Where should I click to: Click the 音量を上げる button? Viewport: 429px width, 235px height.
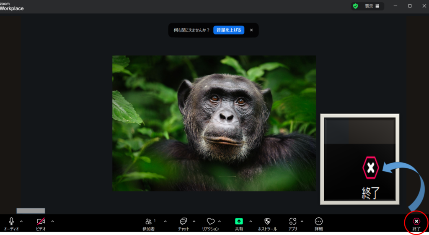(x=229, y=30)
